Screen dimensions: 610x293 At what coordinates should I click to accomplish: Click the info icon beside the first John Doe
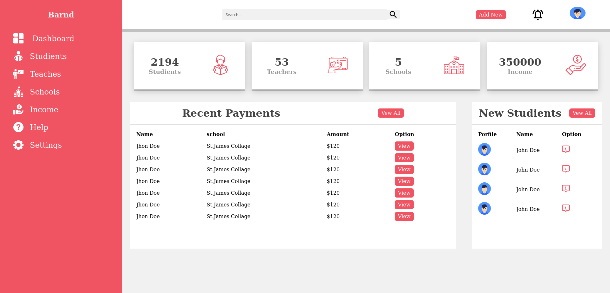point(566,149)
